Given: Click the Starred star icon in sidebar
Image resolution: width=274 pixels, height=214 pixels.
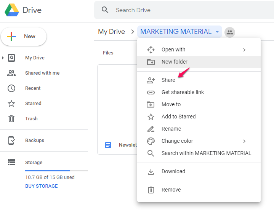Looking at the screenshot, I should pyautogui.click(x=11, y=104).
